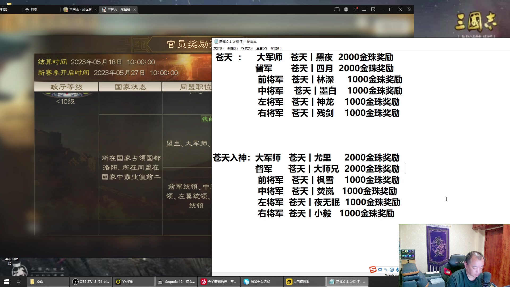The height and width of the screenshot is (287, 510).
Task: Switch to 雷电模拟器 taskbar window
Action: pos(304,281)
